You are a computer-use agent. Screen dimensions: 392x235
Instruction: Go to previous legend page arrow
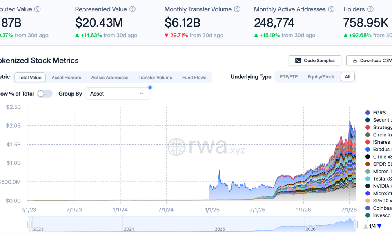pyautogui.click(x=365, y=226)
